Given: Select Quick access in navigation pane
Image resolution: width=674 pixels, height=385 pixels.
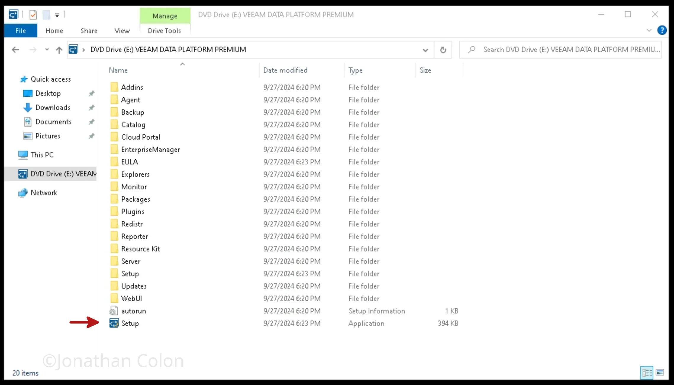Looking at the screenshot, I should click(x=45, y=79).
